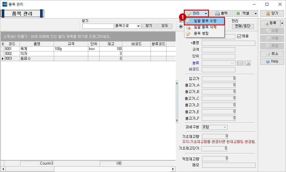Click the 품명 column header
Screen dimensions: 286x172
37,44
